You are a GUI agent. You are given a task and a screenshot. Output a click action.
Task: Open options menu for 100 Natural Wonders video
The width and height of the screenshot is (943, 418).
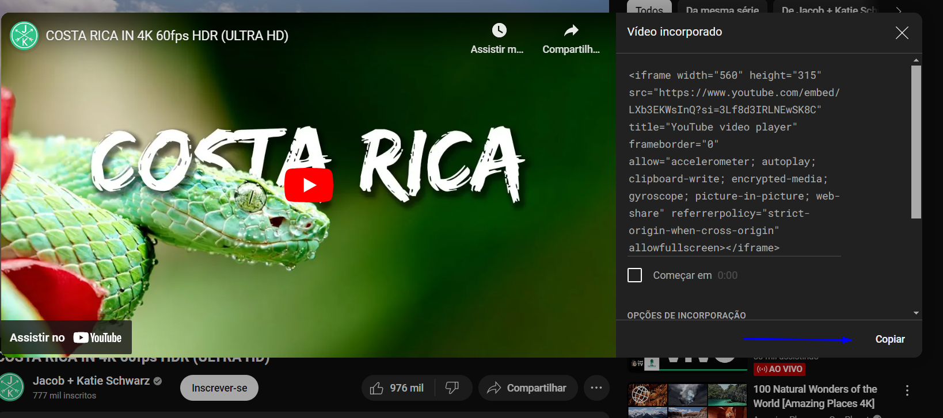click(x=907, y=390)
